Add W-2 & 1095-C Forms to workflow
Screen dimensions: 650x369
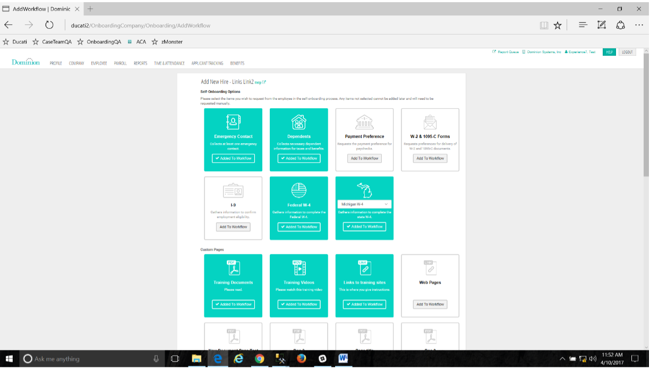point(430,159)
